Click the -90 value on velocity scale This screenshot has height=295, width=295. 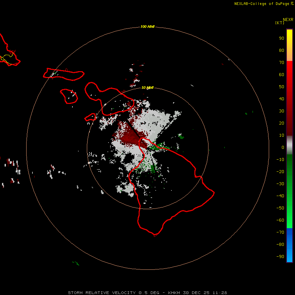pyautogui.click(x=280, y=257)
